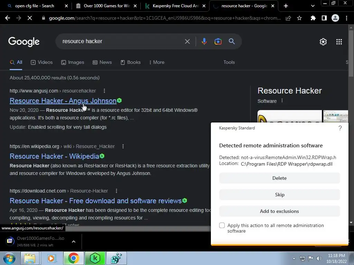Open Chrome's three-dot menu

click(x=346, y=18)
